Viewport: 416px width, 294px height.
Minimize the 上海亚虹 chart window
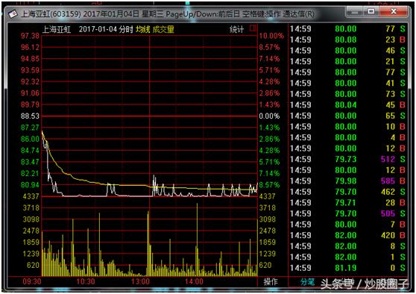[x=354, y=11]
